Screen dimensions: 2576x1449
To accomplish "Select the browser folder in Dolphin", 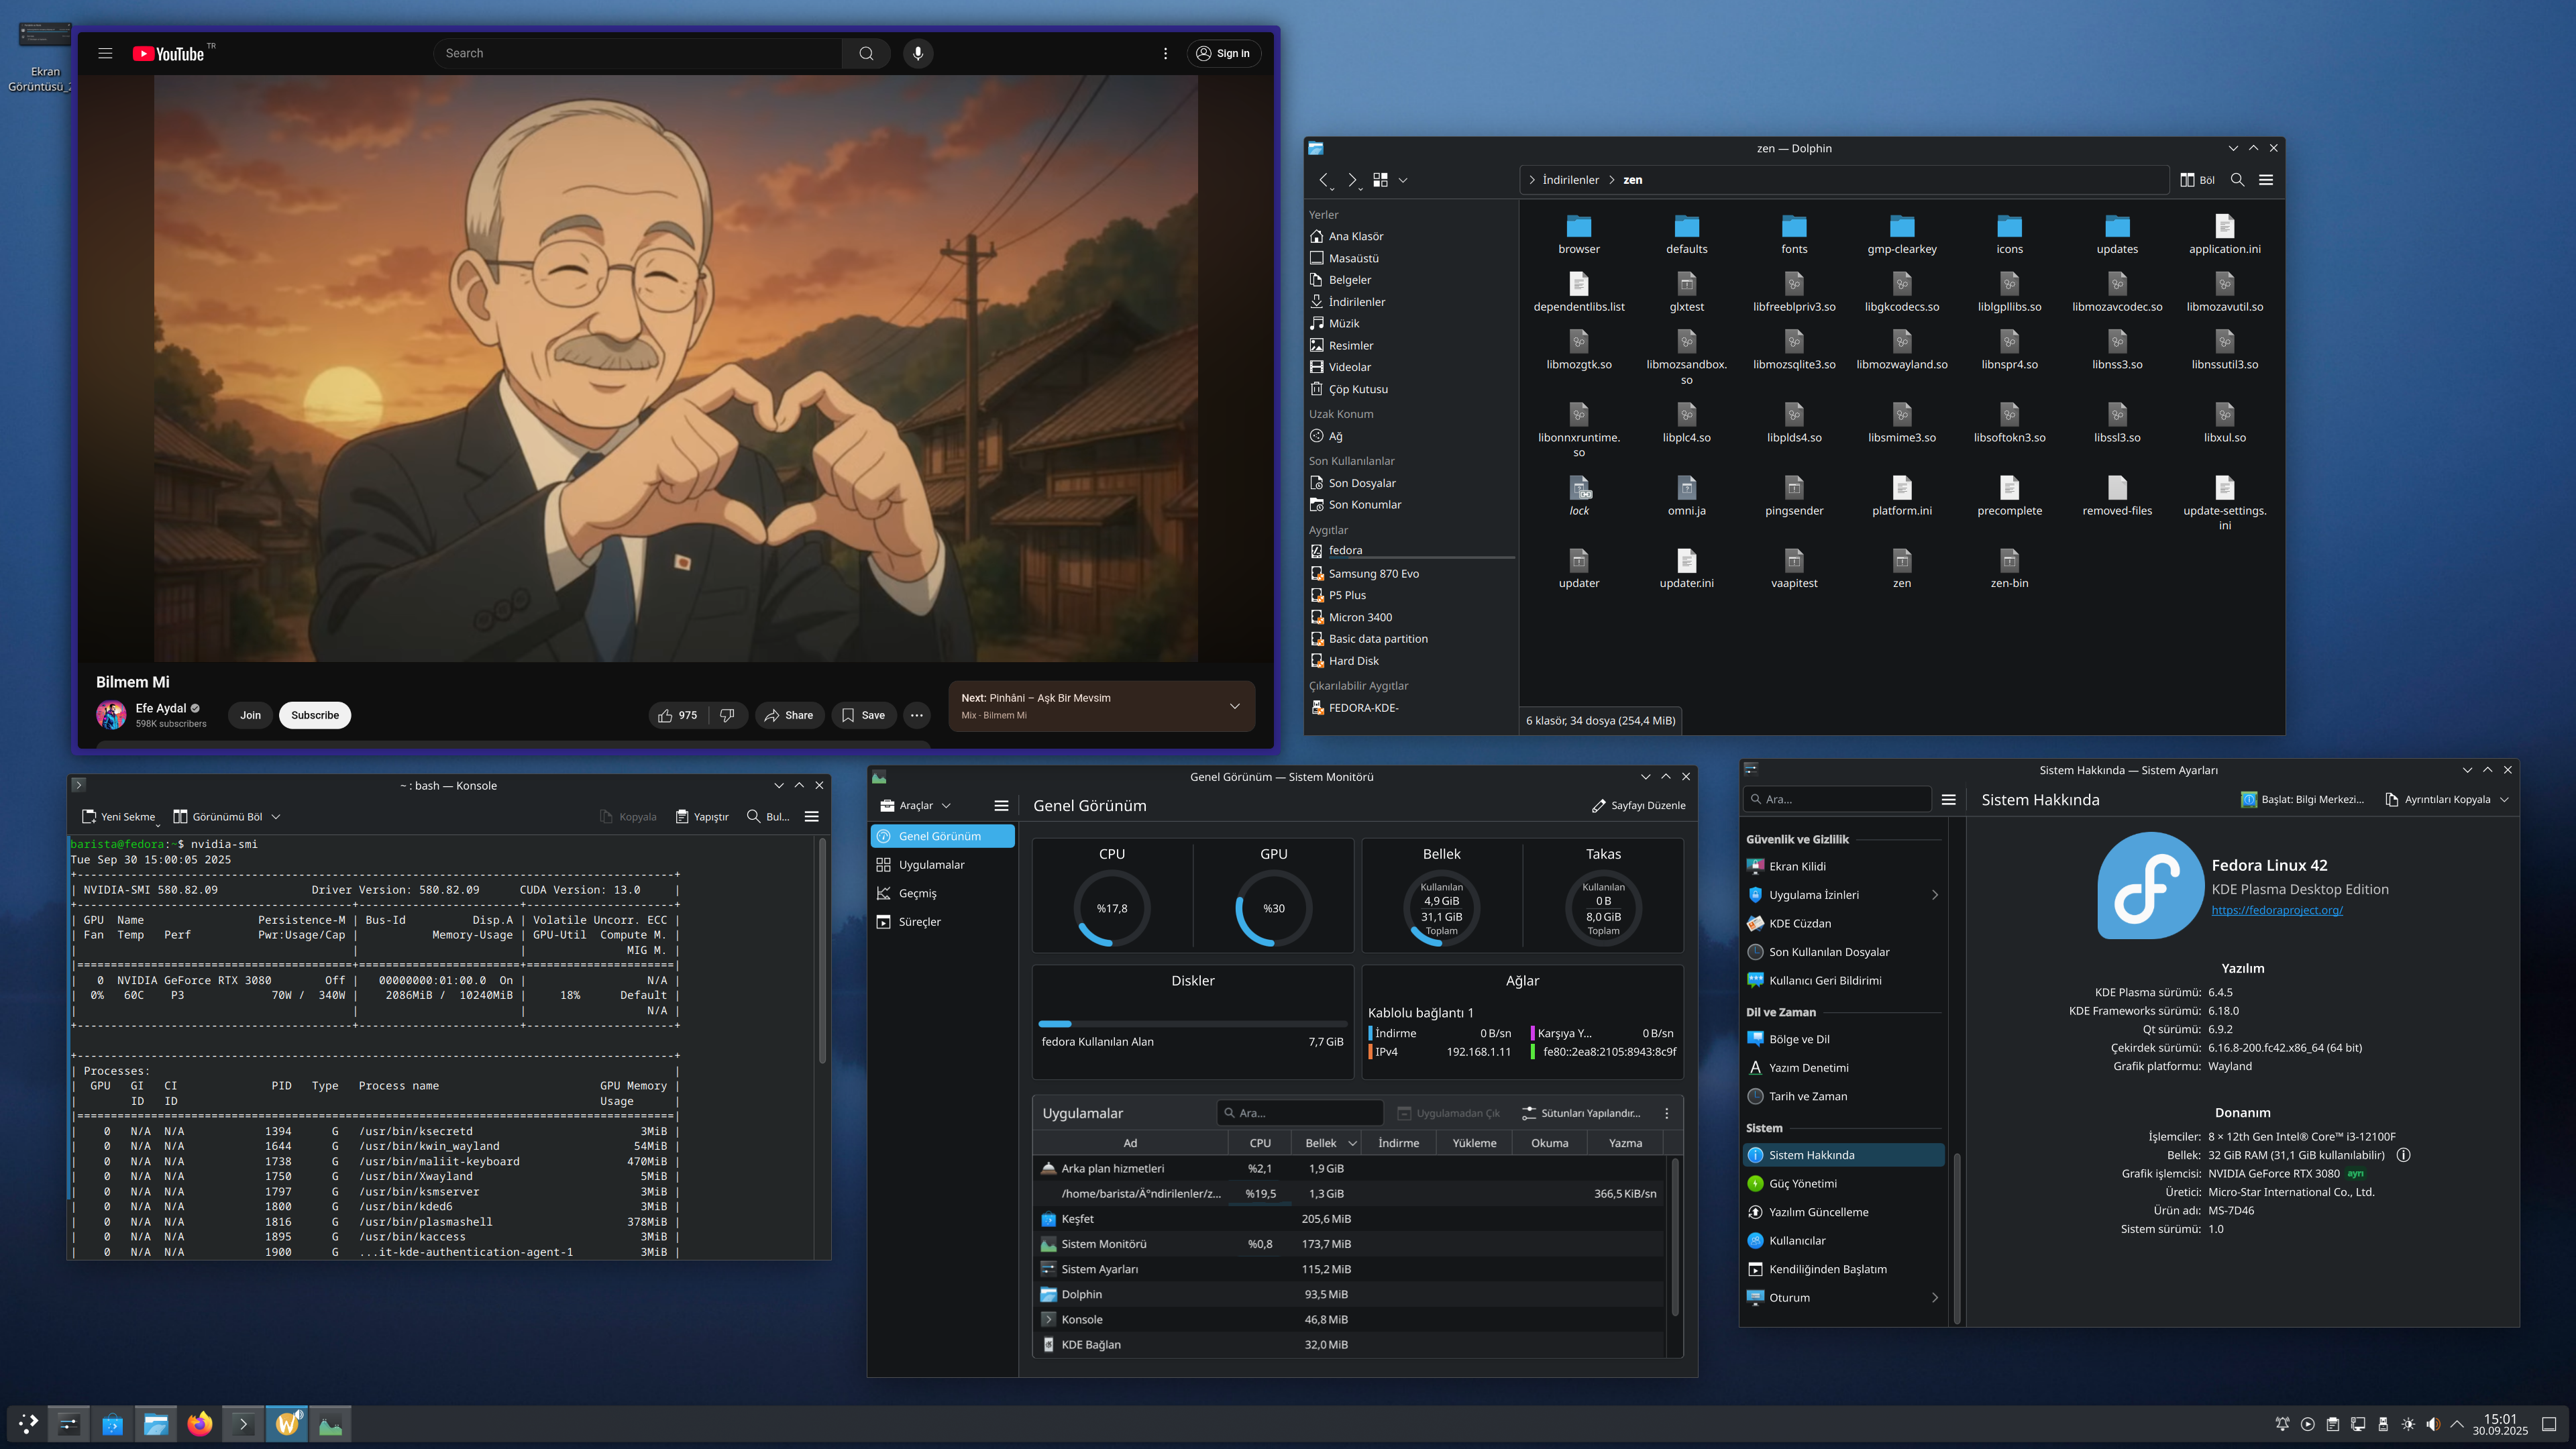I will [1579, 235].
